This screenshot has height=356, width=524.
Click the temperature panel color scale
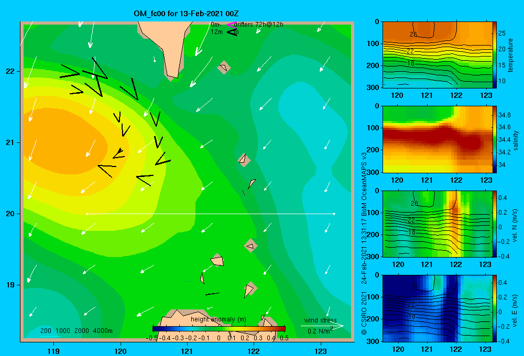[x=495, y=55]
